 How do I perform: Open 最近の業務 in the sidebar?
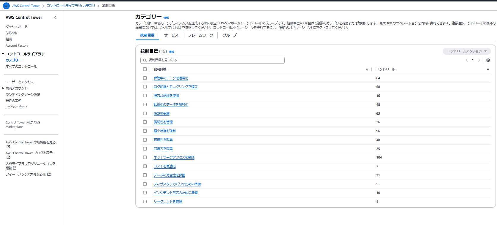pyautogui.click(x=13, y=101)
